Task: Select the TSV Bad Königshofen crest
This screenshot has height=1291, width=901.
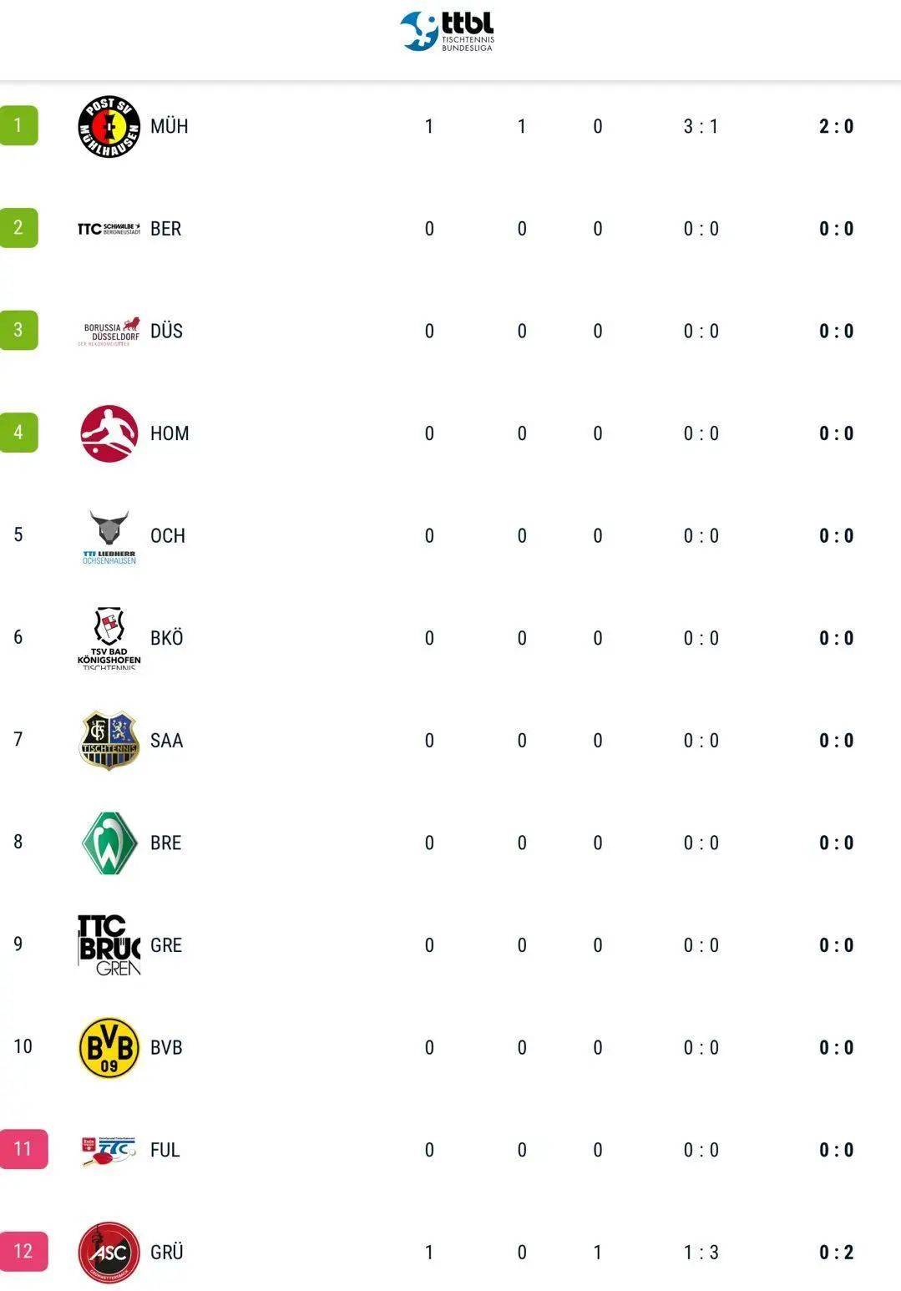Action: click(x=109, y=638)
